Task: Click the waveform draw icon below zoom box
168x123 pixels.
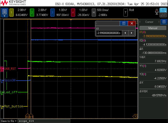Action: coord(163,15)
